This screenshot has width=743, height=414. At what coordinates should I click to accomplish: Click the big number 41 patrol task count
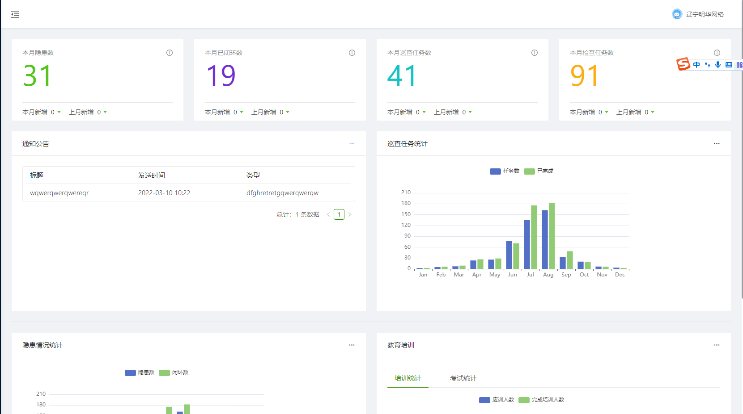point(402,76)
